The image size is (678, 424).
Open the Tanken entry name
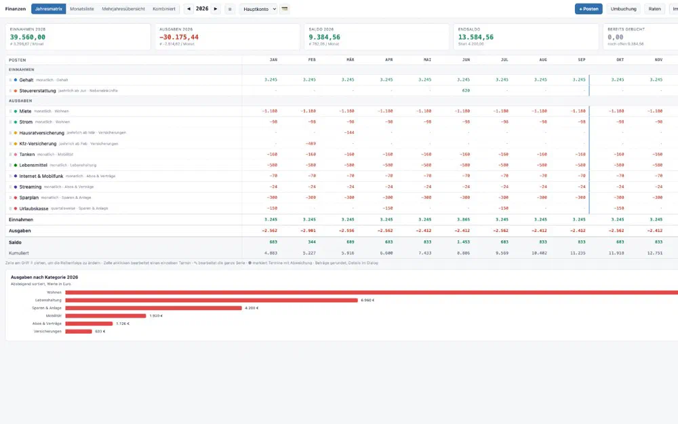pyautogui.click(x=27, y=155)
